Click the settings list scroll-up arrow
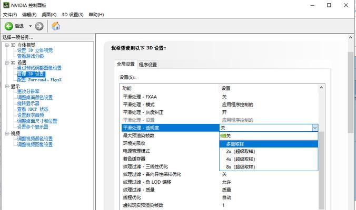Screen dimensions: 356x210 tap(321, 87)
